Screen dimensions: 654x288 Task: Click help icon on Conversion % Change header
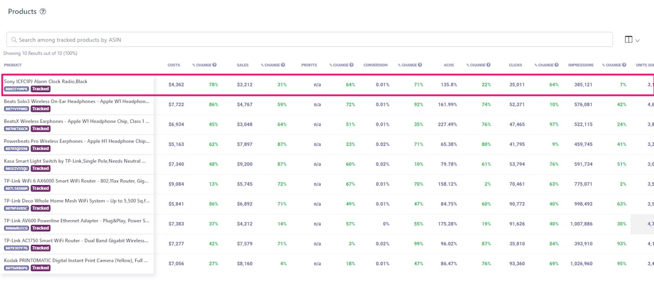point(420,65)
